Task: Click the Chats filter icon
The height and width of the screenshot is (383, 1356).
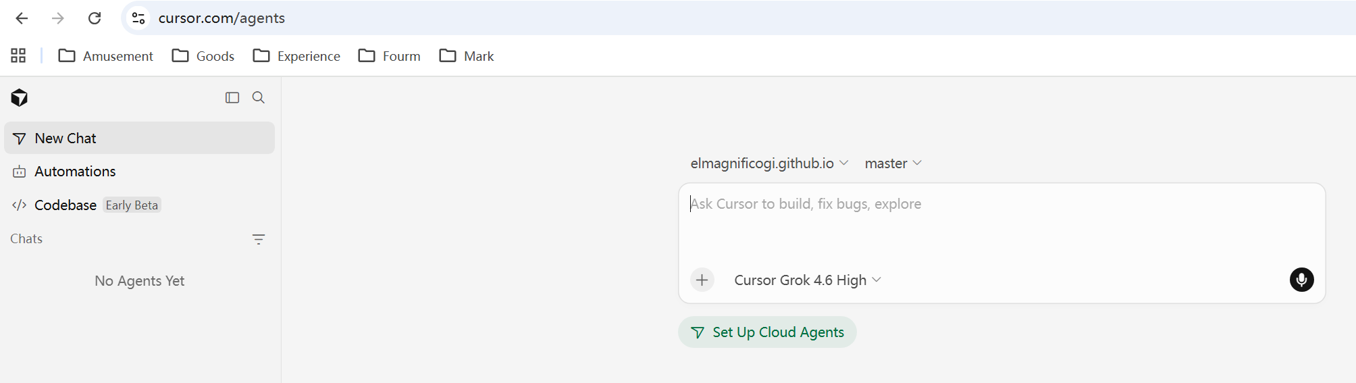Action: 259,239
